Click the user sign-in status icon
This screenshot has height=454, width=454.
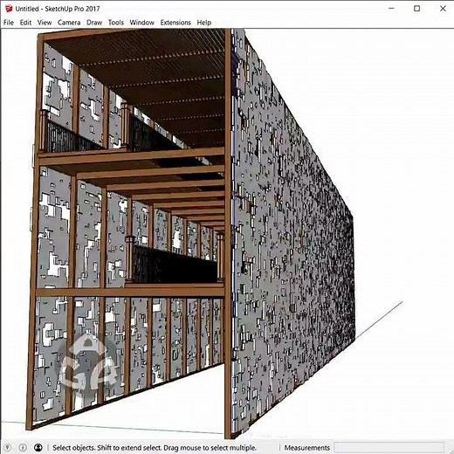click(38, 447)
